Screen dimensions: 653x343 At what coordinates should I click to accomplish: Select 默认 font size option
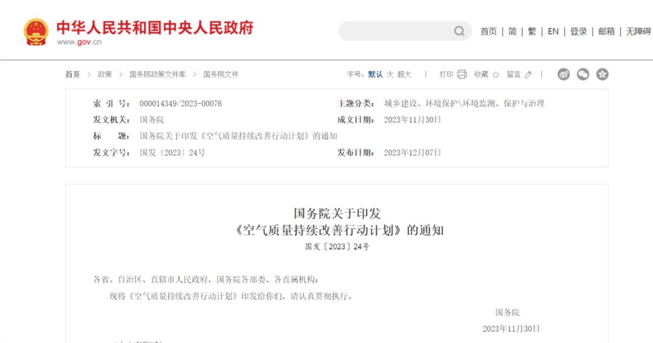pyautogui.click(x=375, y=74)
